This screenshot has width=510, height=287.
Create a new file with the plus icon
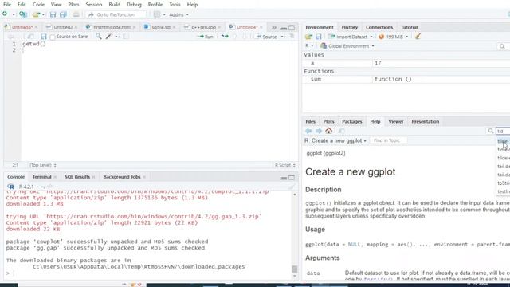coord(5,14)
